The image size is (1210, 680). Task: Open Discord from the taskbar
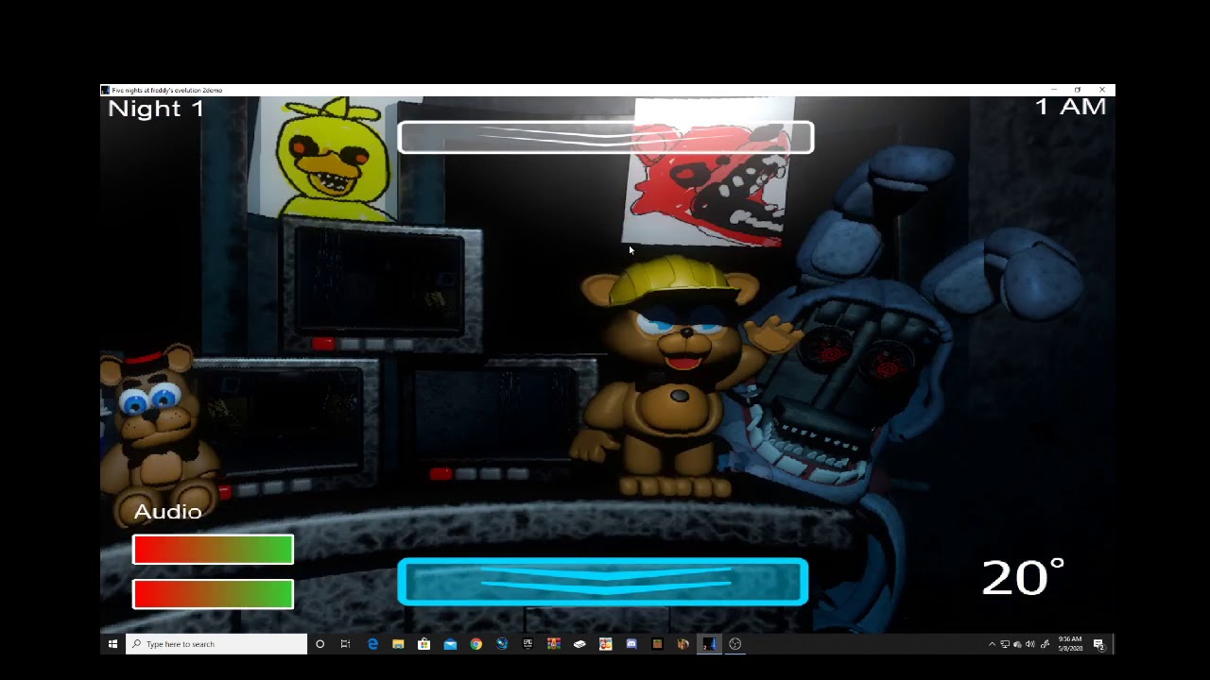coord(631,644)
